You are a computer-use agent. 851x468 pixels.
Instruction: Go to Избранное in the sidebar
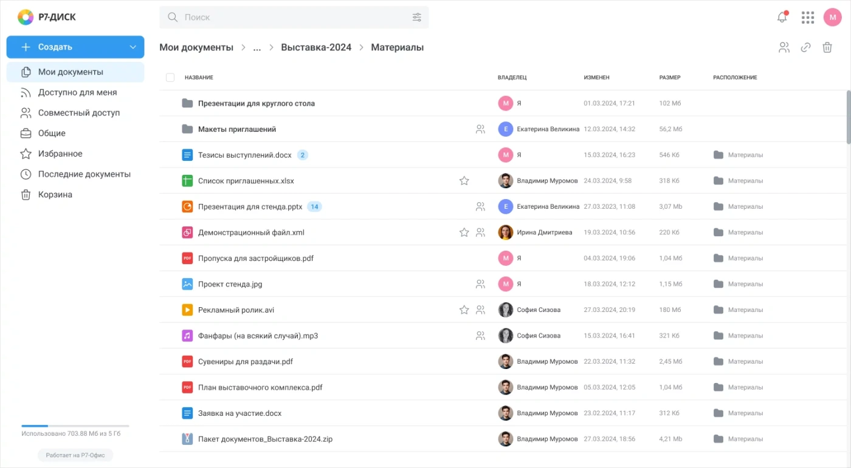coord(60,154)
